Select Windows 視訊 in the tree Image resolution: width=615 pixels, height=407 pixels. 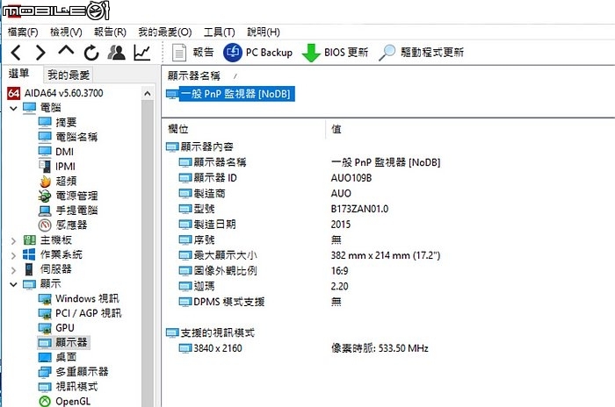(79, 298)
